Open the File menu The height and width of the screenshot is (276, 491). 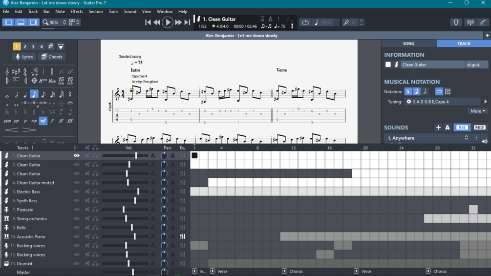coord(6,12)
